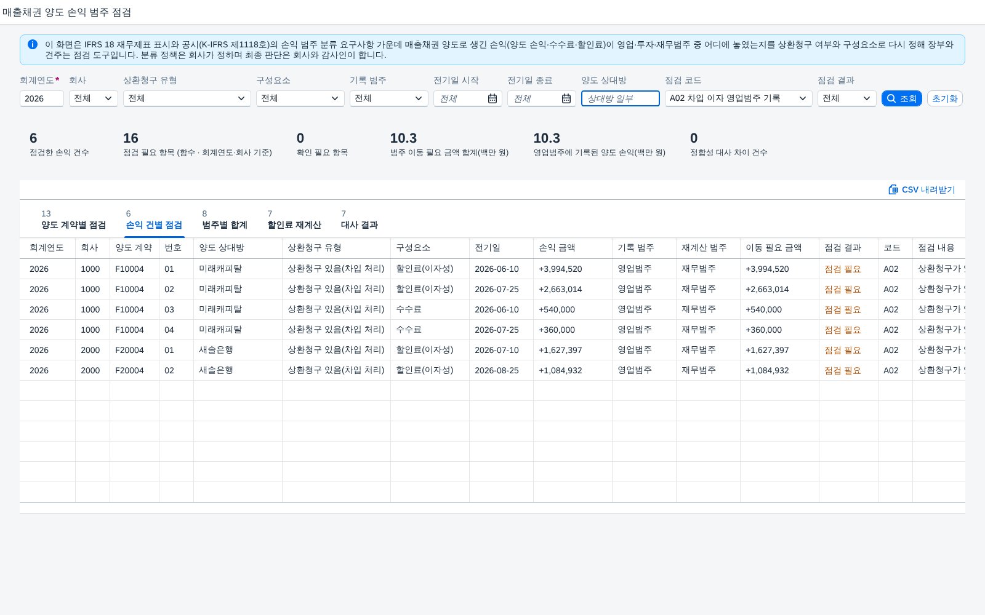
Task: Click the 구성요소 column header in table
Action: (x=430, y=248)
